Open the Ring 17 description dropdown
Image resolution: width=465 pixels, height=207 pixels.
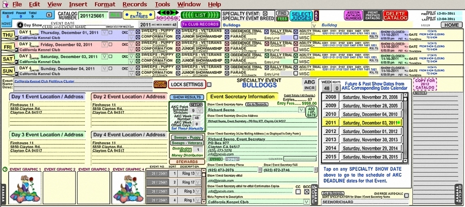(x=198, y=183)
